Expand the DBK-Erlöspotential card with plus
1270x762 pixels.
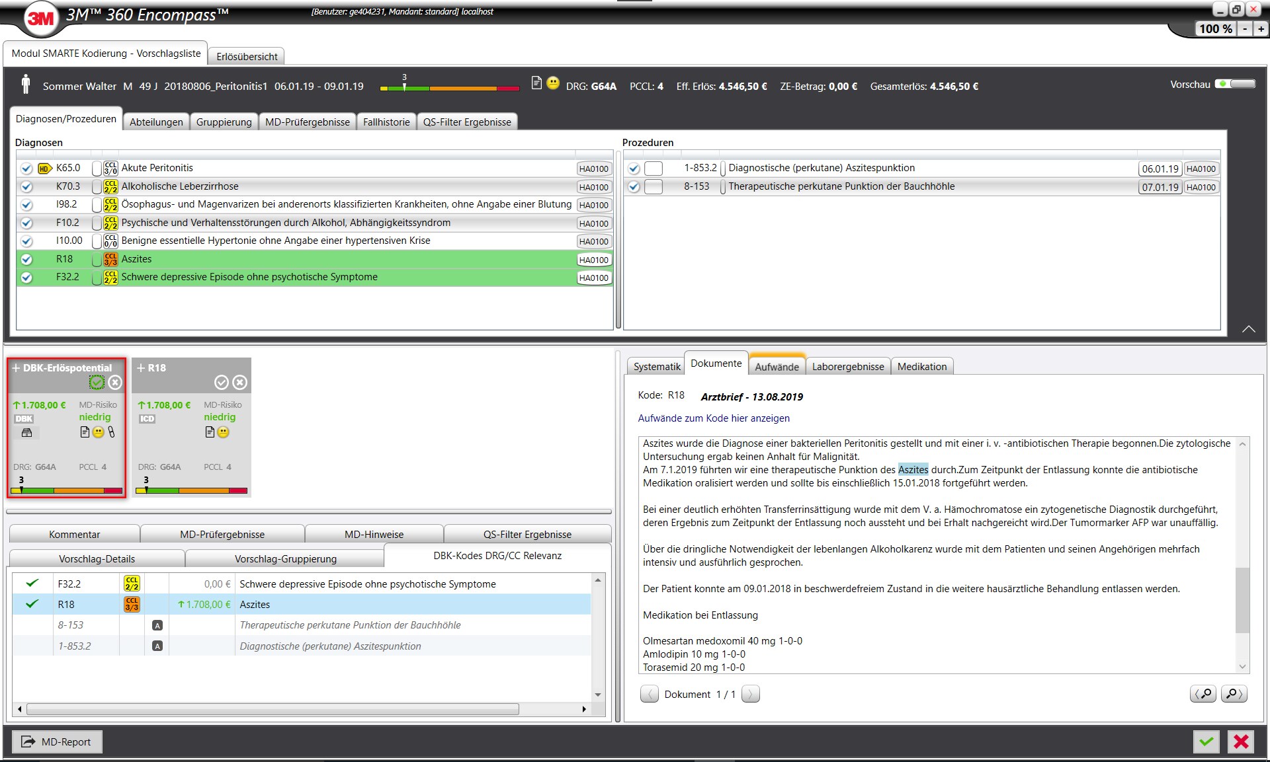[x=16, y=368]
